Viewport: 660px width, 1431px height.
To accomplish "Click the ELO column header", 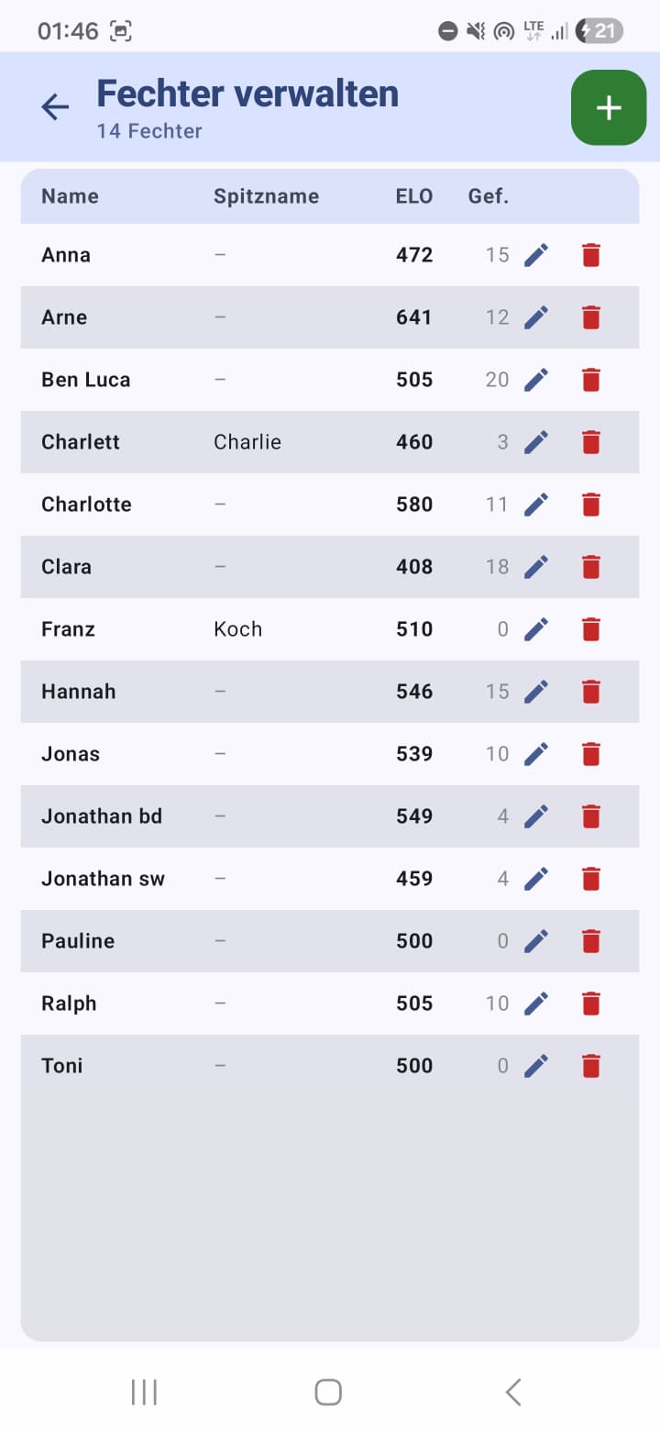I will (414, 196).
